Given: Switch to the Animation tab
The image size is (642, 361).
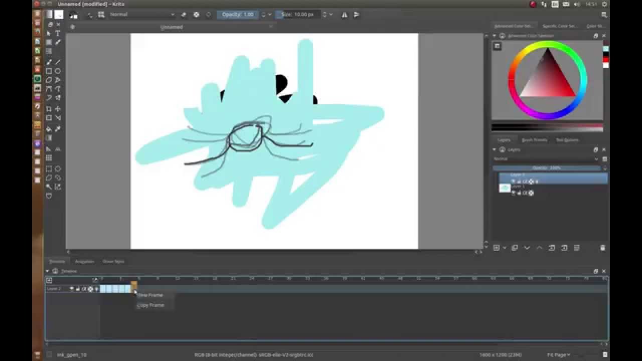Looking at the screenshot, I should [84, 261].
